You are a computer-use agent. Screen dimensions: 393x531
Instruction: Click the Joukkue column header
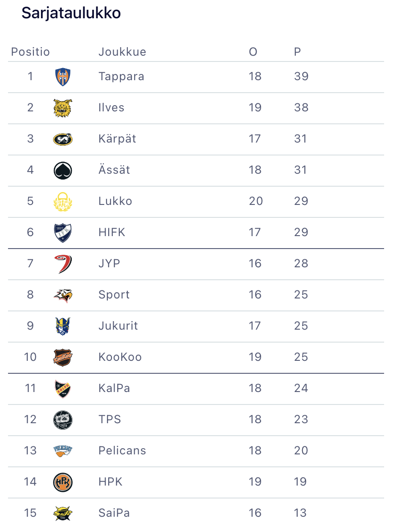(x=122, y=52)
